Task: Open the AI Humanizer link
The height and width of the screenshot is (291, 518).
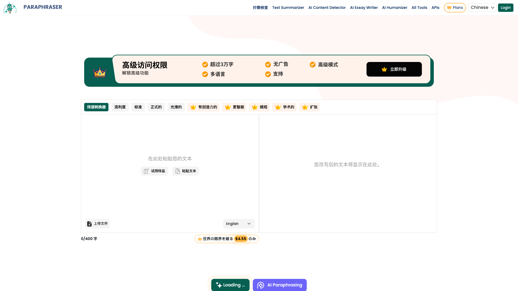Action: (x=395, y=8)
